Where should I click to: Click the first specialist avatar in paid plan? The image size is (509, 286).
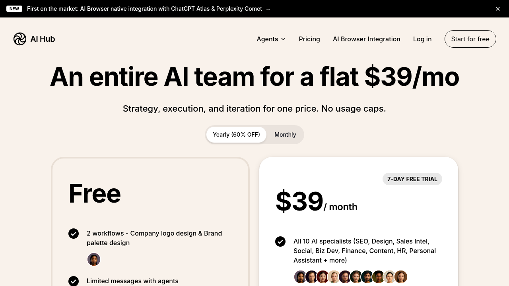(x=300, y=277)
